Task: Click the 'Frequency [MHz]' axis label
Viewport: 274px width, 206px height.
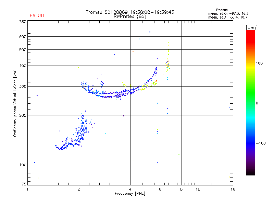Action: 130,194
